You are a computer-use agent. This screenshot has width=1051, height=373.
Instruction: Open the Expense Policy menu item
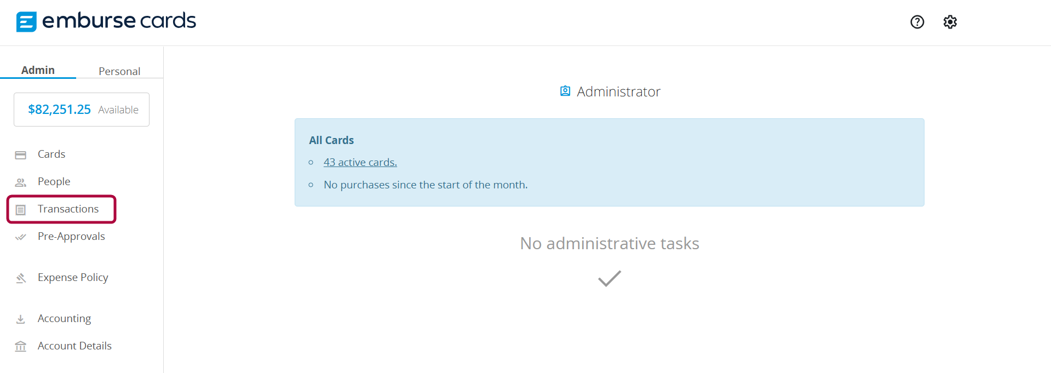pos(73,277)
